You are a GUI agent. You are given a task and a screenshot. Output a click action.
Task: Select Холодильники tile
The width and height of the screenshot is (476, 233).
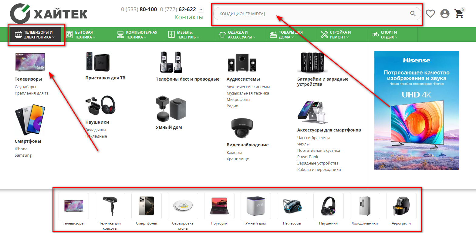point(365,210)
